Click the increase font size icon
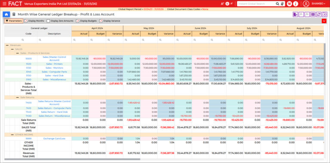 coord(222,4)
